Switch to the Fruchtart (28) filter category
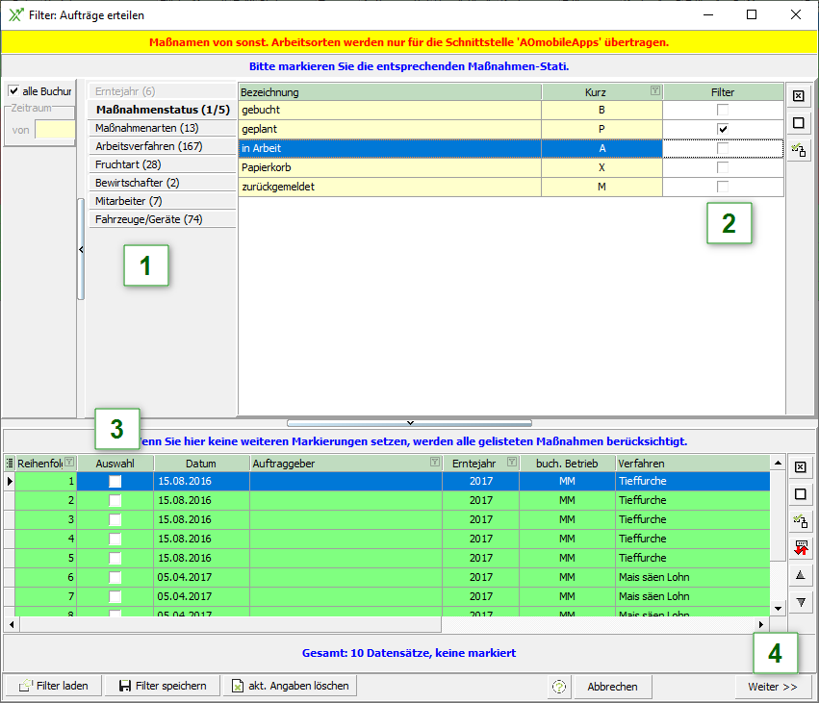 128,164
